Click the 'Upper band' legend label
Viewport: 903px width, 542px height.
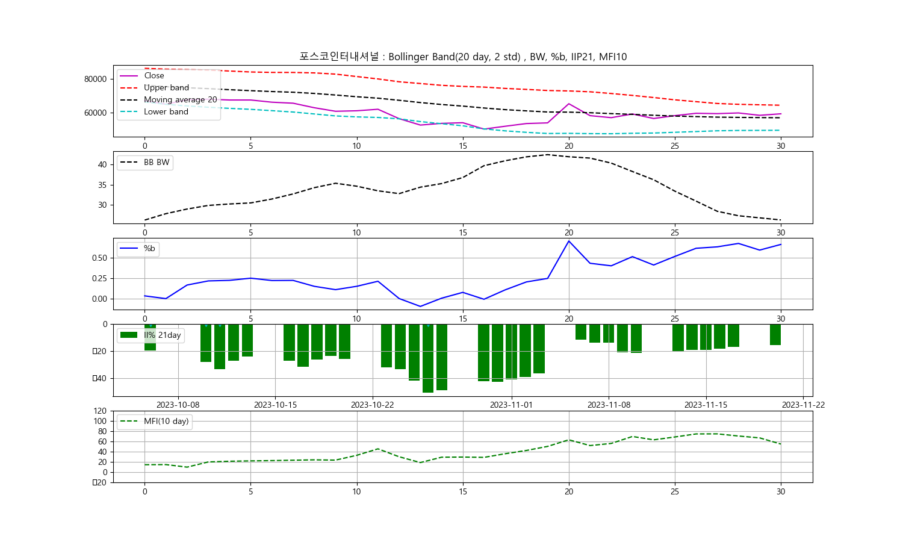point(166,87)
